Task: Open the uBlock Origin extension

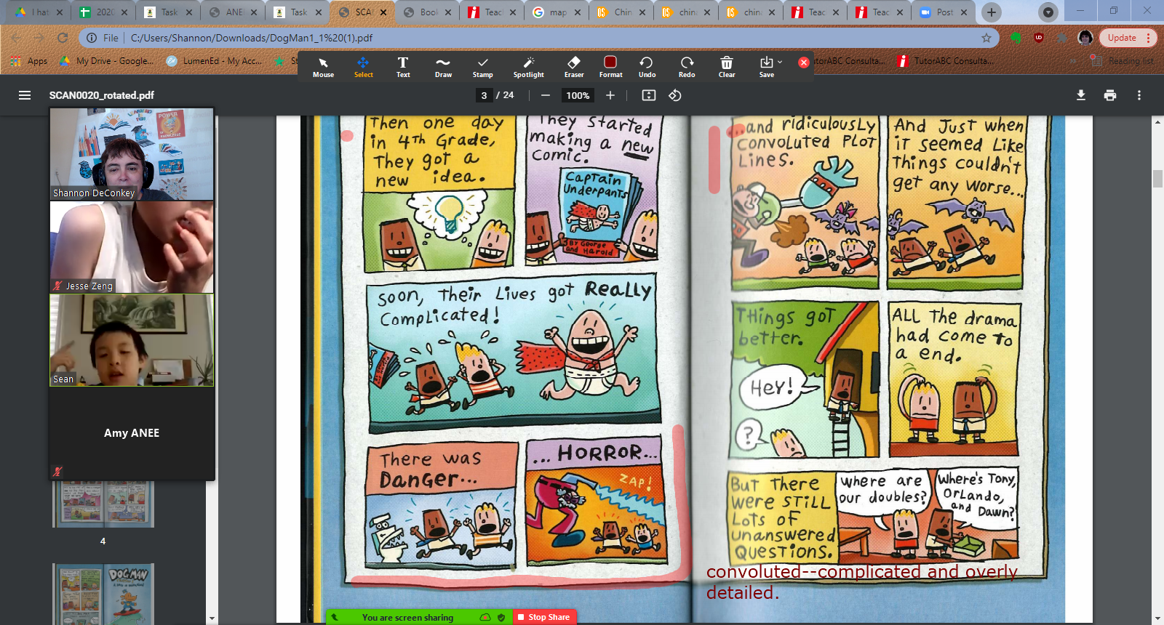Action: coord(1039,38)
